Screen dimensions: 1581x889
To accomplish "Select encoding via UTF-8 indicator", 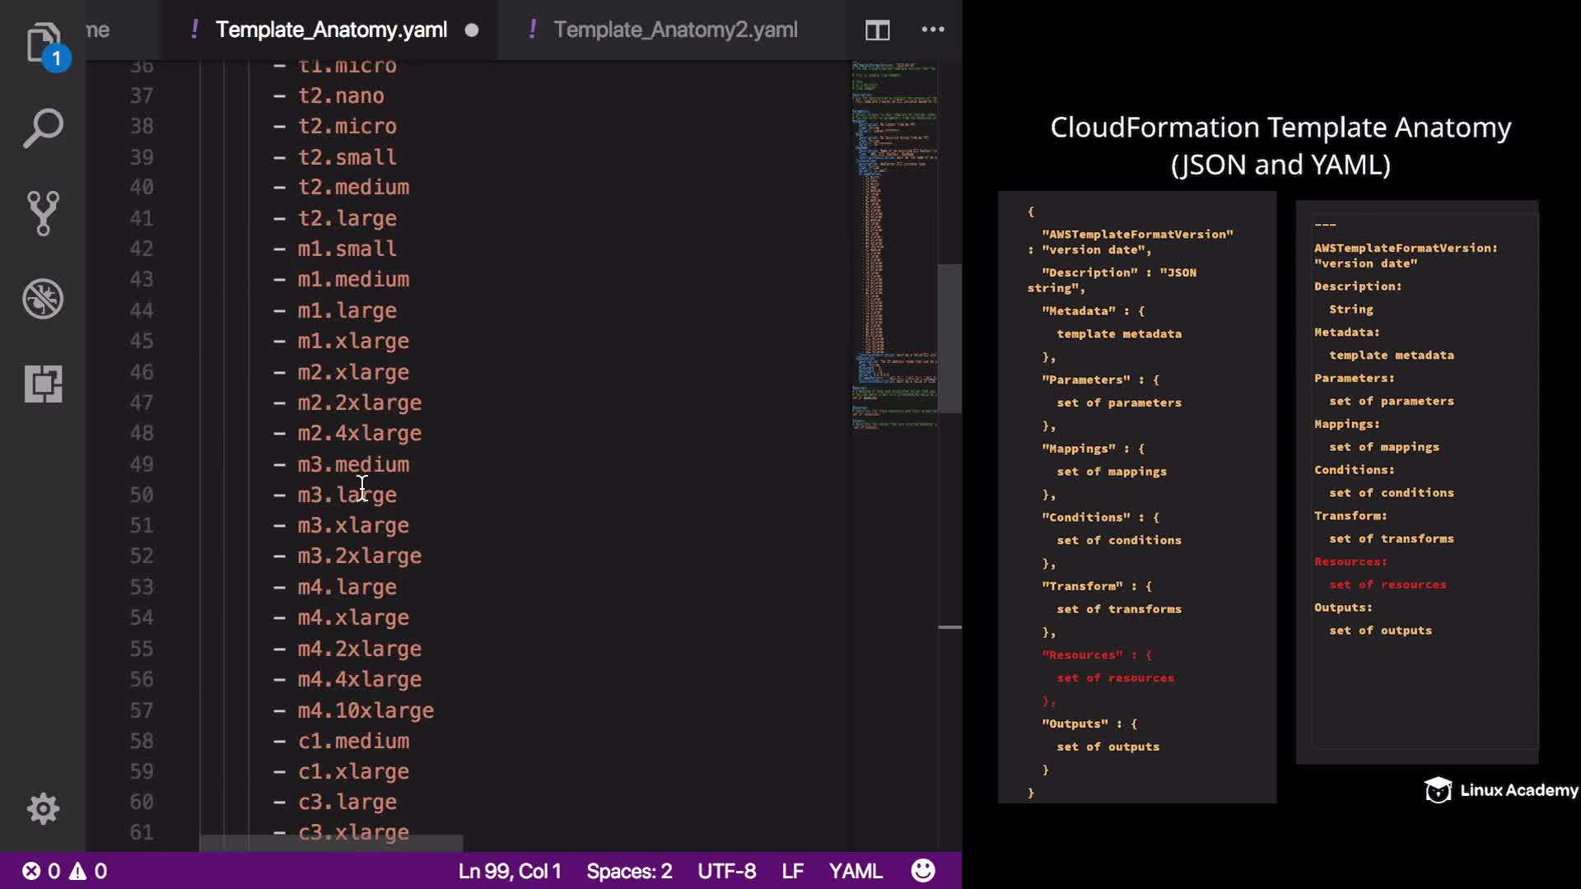I will click(x=726, y=871).
